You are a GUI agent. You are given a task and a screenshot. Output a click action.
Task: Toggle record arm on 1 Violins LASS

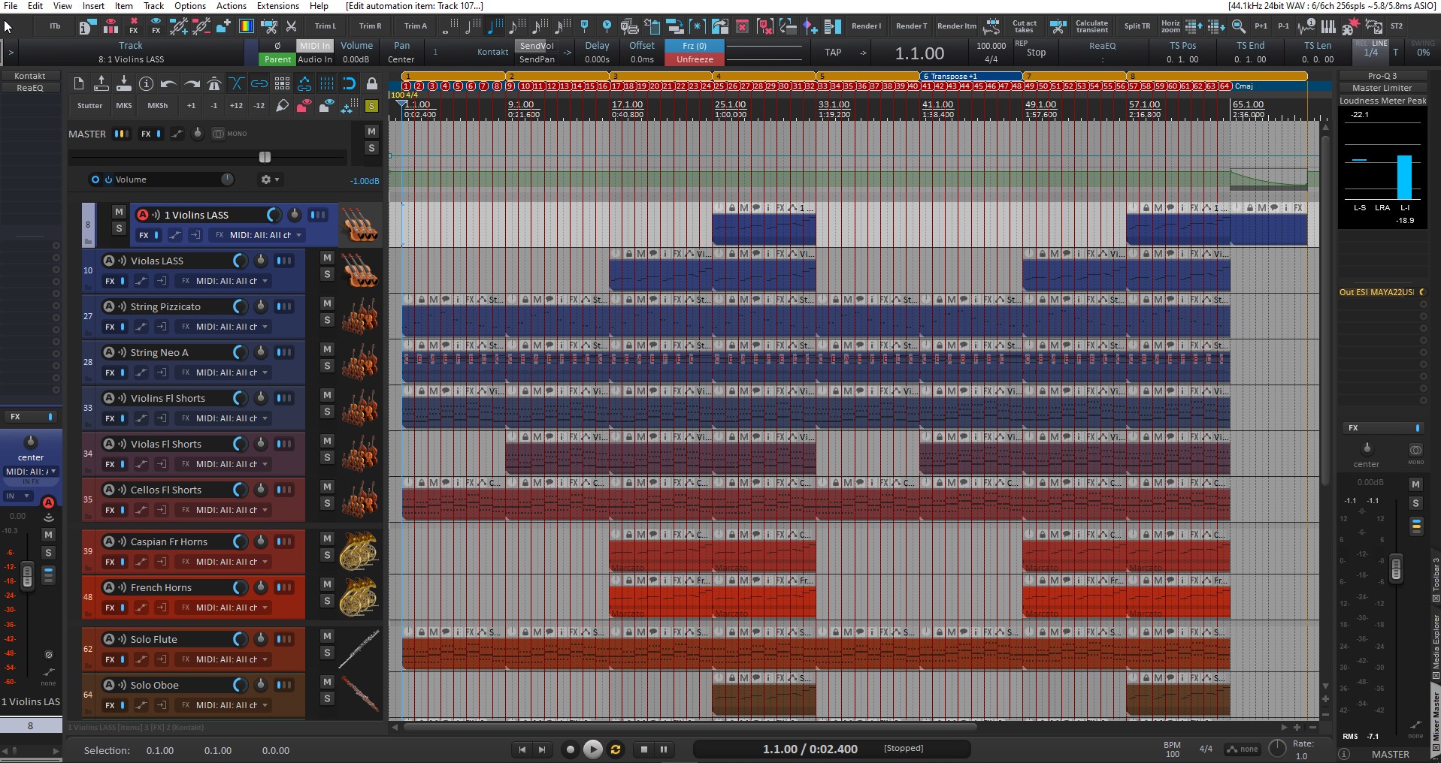click(142, 215)
